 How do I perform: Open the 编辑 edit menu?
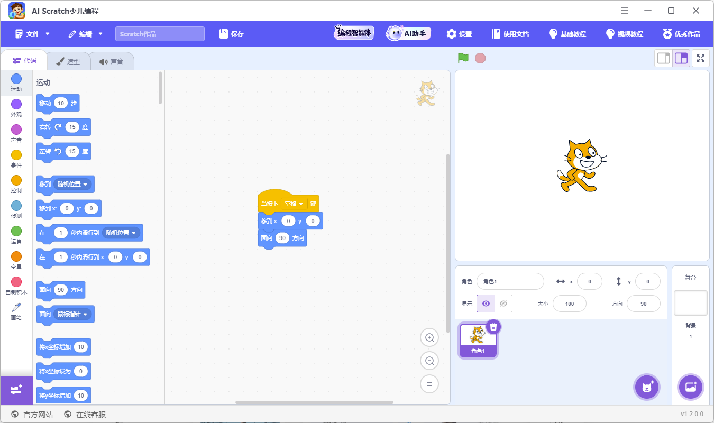tap(86, 34)
